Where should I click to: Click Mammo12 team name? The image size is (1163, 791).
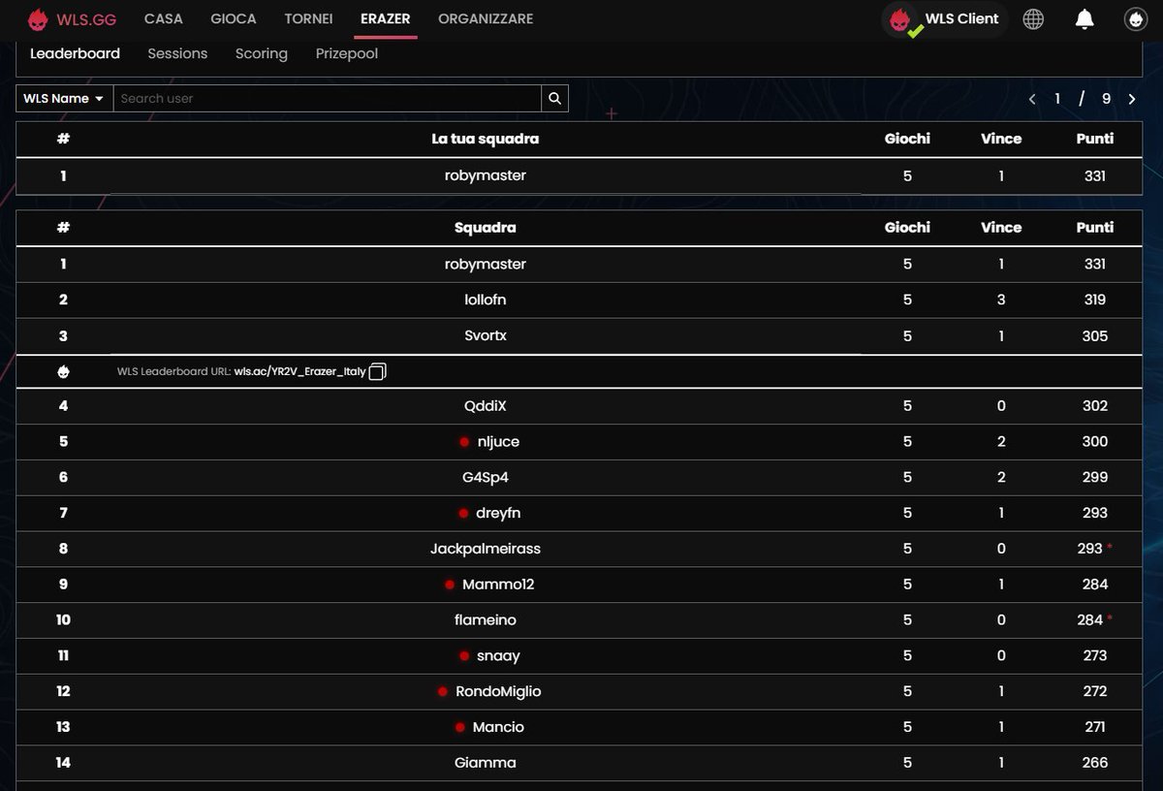click(498, 585)
